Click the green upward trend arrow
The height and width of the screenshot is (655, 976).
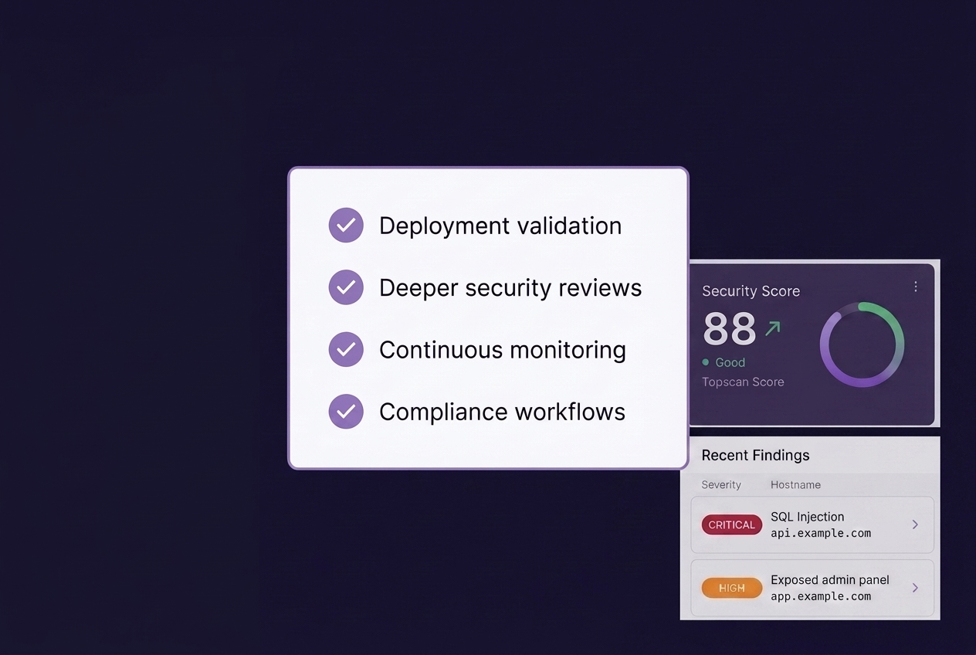pyautogui.click(x=772, y=329)
